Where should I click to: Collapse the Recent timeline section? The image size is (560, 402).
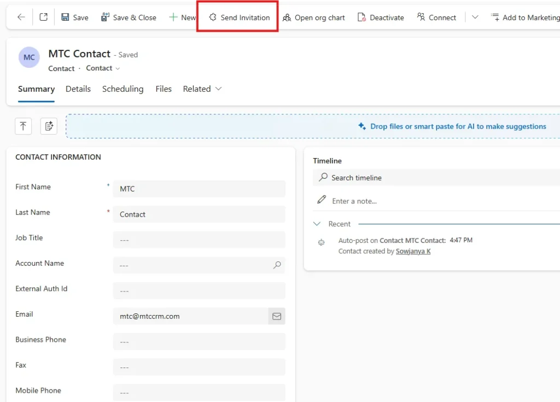317,224
